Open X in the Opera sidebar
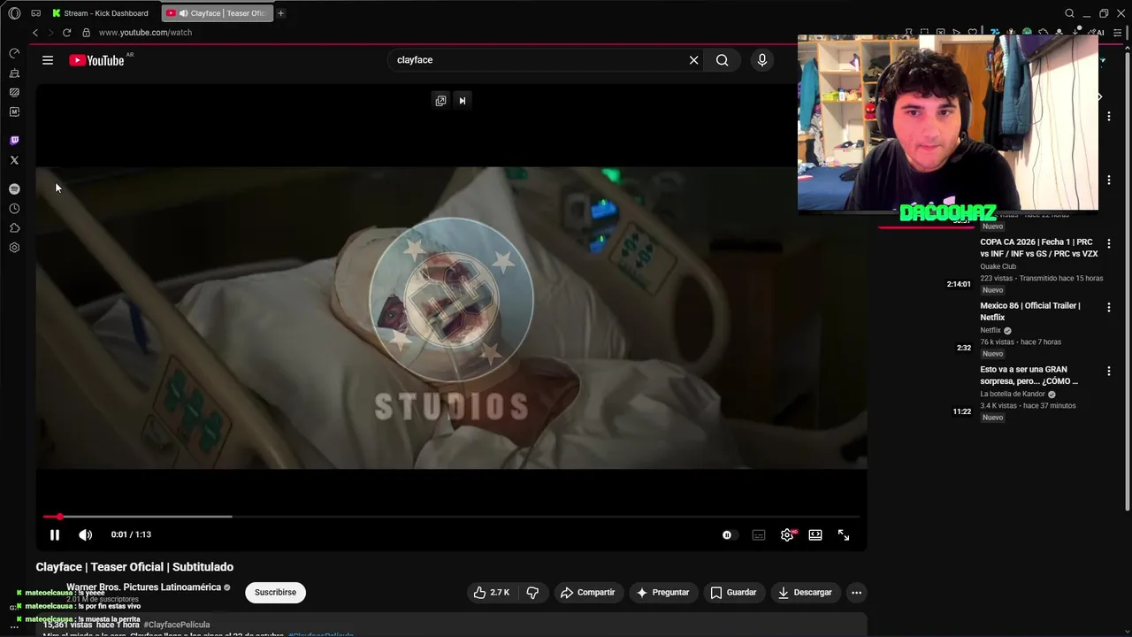 click(14, 160)
